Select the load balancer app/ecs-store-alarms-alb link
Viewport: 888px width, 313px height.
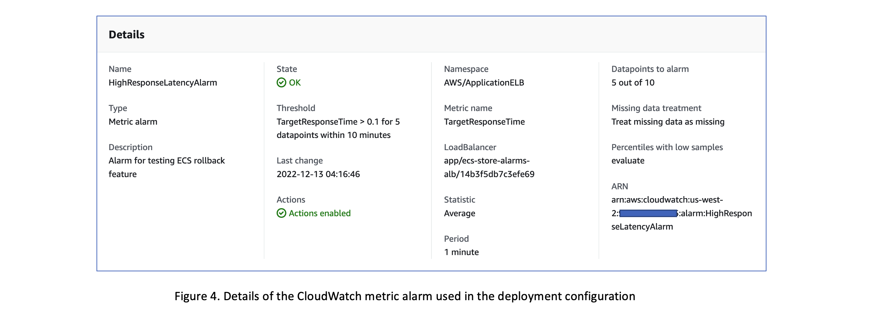pyautogui.click(x=489, y=167)
